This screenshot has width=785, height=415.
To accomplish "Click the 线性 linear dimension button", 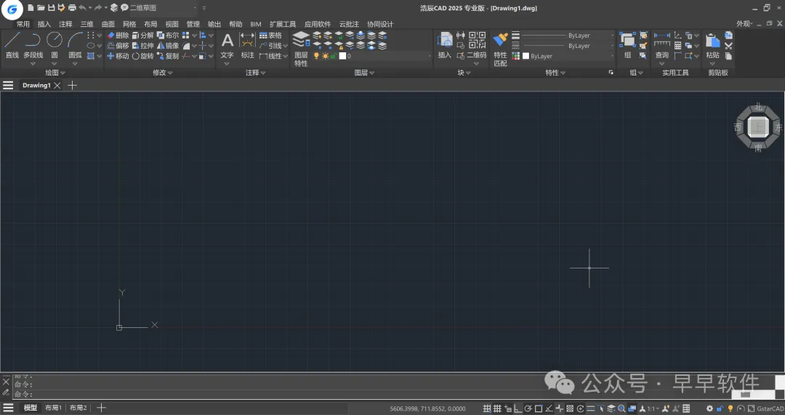I will pos(273,56).
